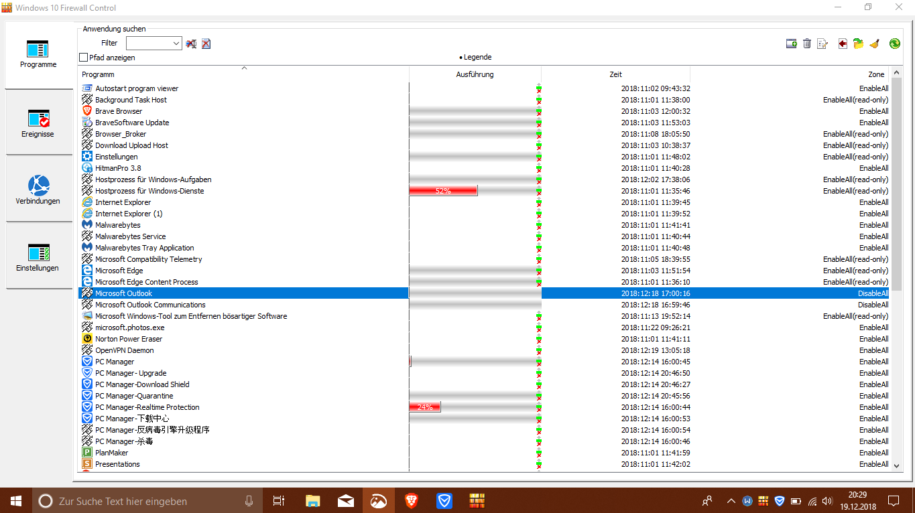915x513 pixels.
Task: Click the HitmanPro 3.8 row icon
Action: [87, 168]
